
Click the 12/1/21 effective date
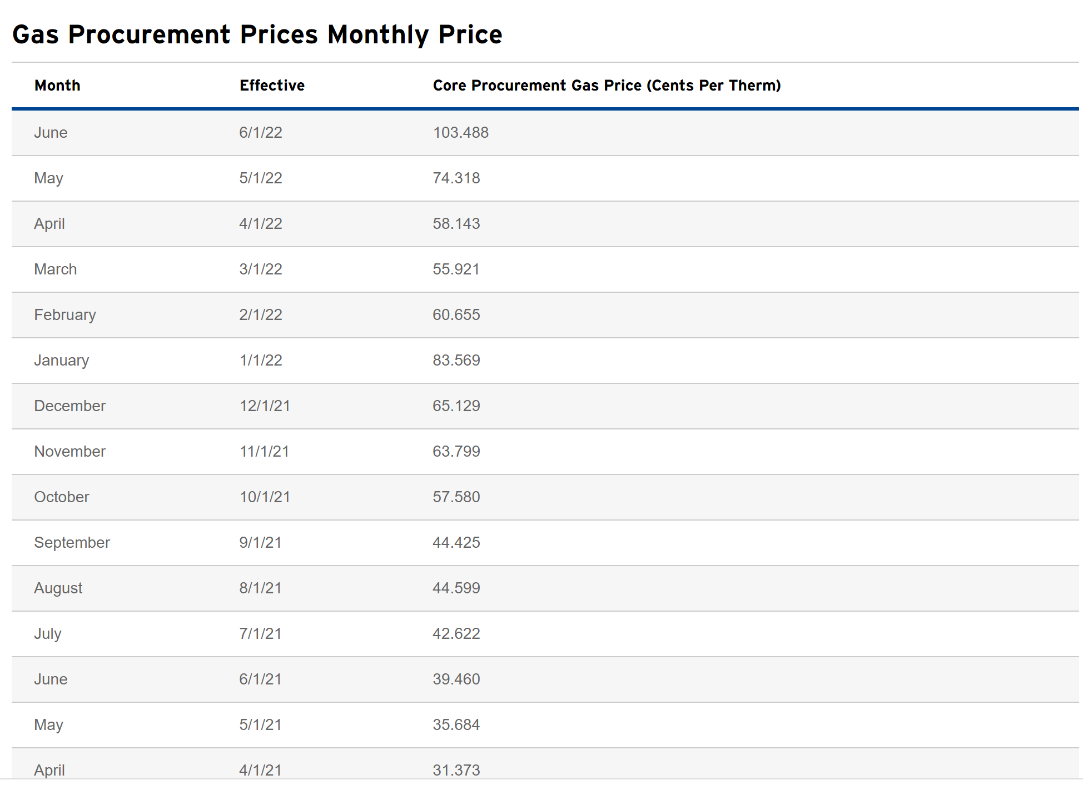tap(265, 406)
